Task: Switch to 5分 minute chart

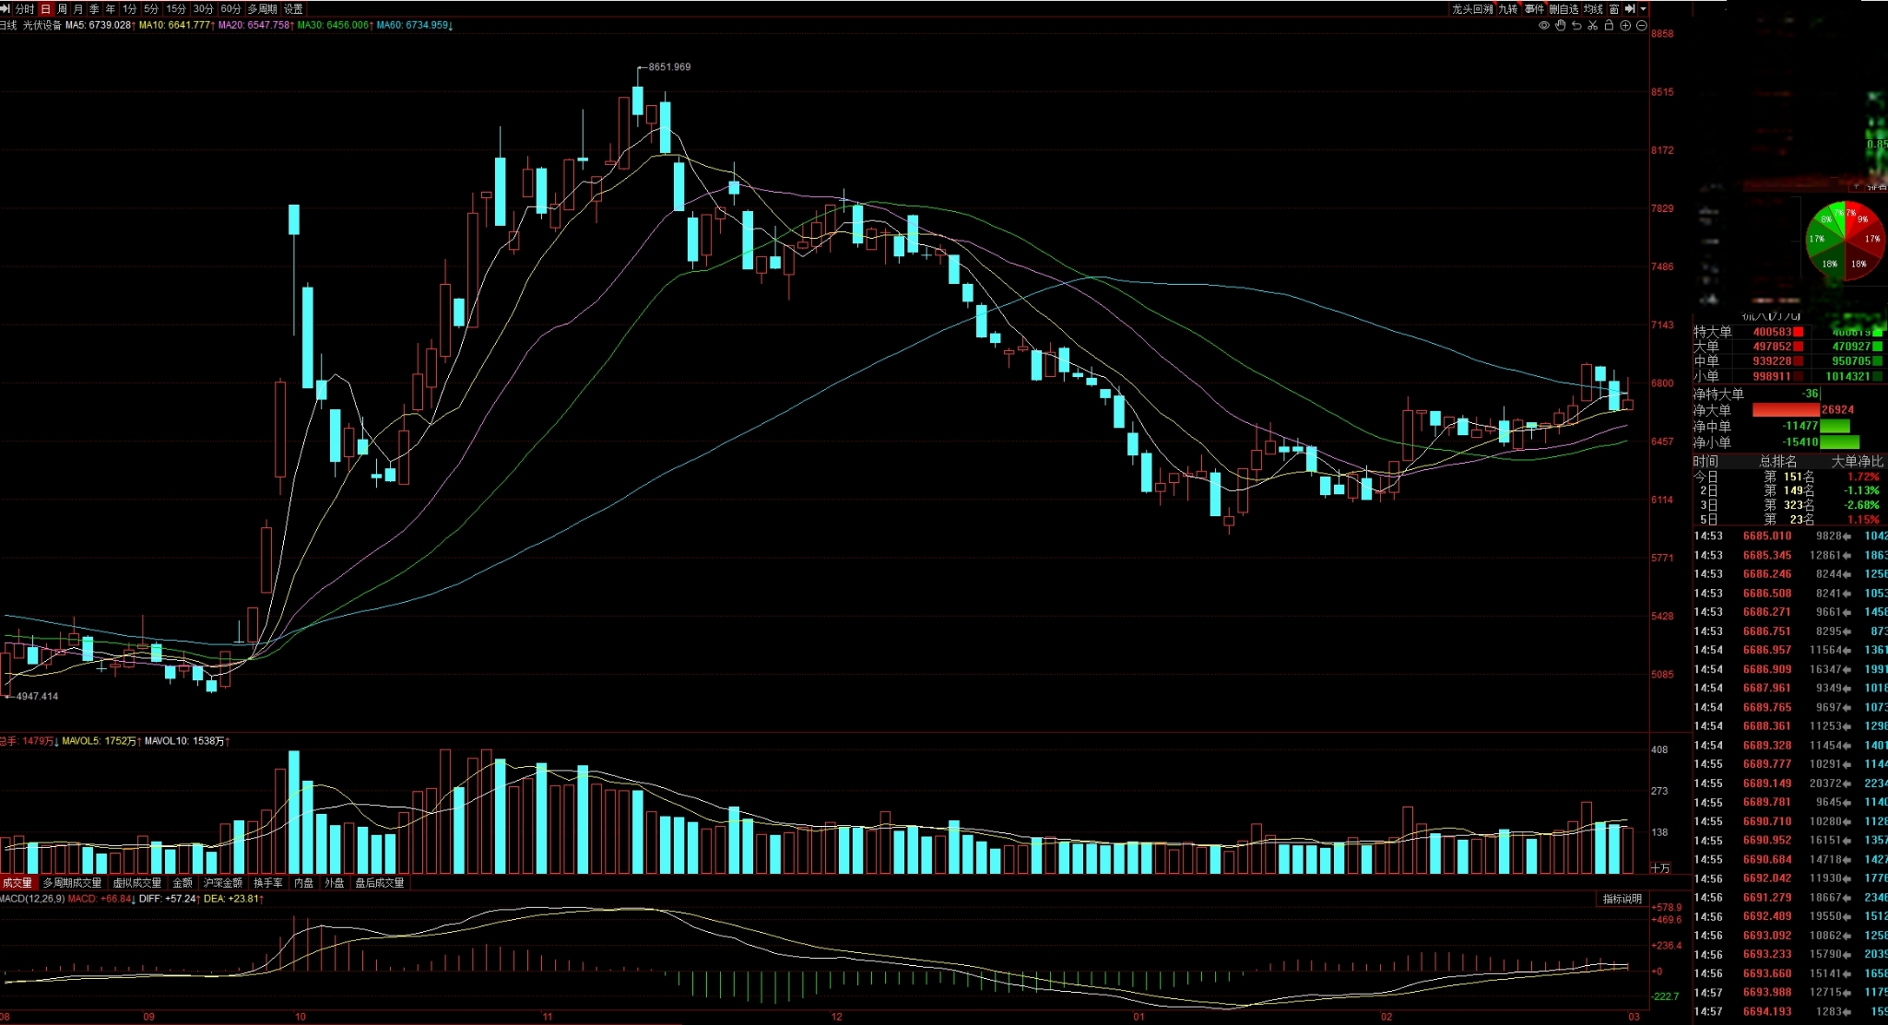Action: 151,9
